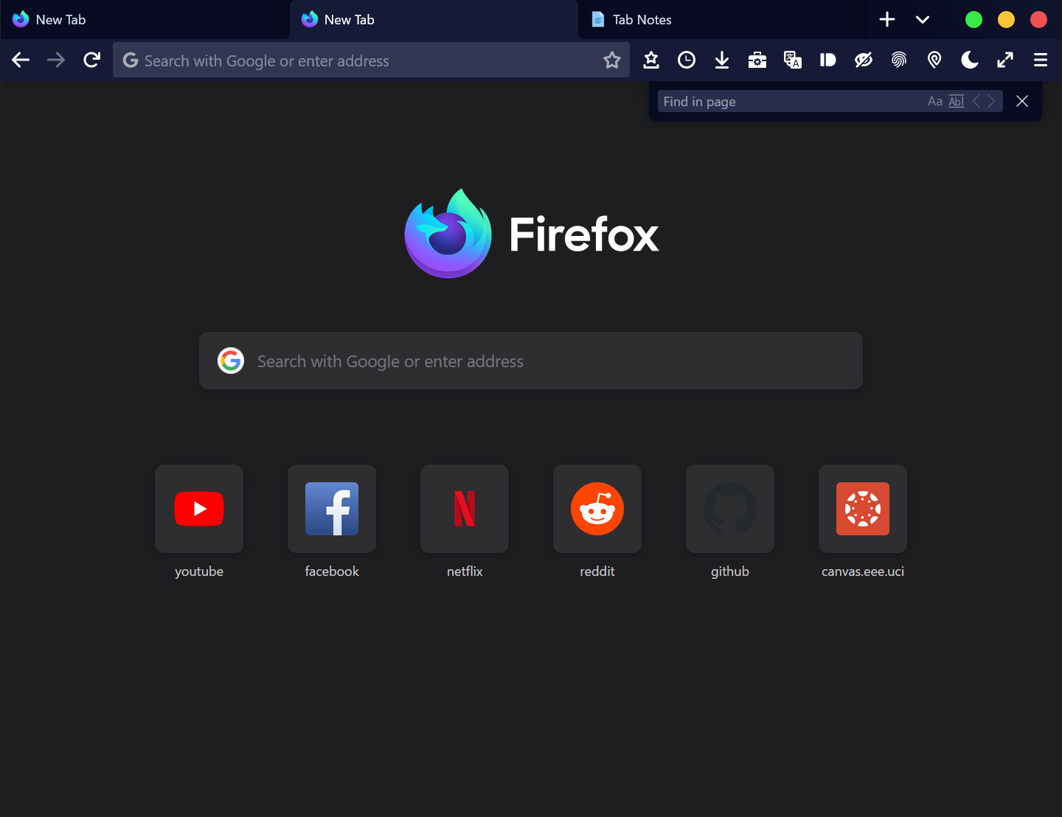Image resolution: width=1062 pixels, height=817 pixels.
Task: Enable whole words matching in Find bar
Action: 956,101
